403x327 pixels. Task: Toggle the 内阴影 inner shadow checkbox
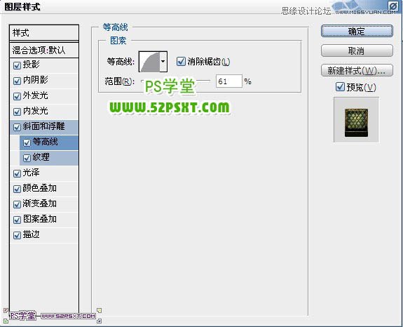[x=17, y=81]
